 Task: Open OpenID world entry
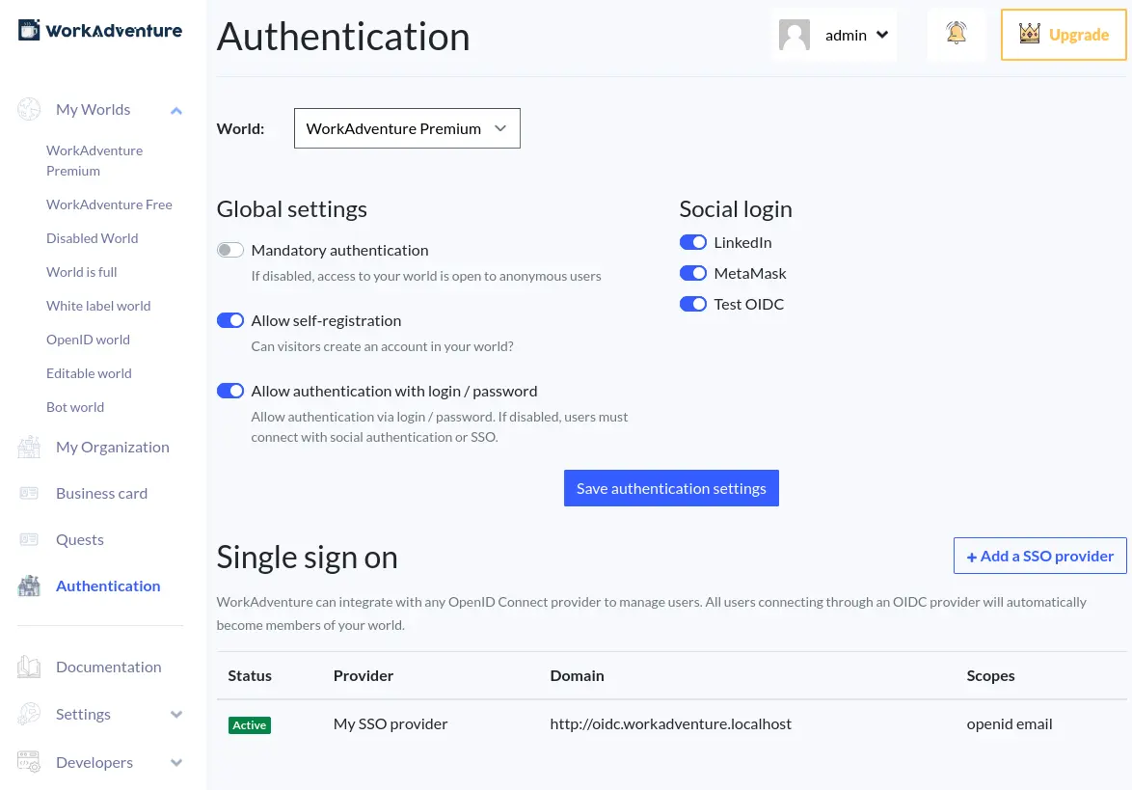(x=88, y=340)
